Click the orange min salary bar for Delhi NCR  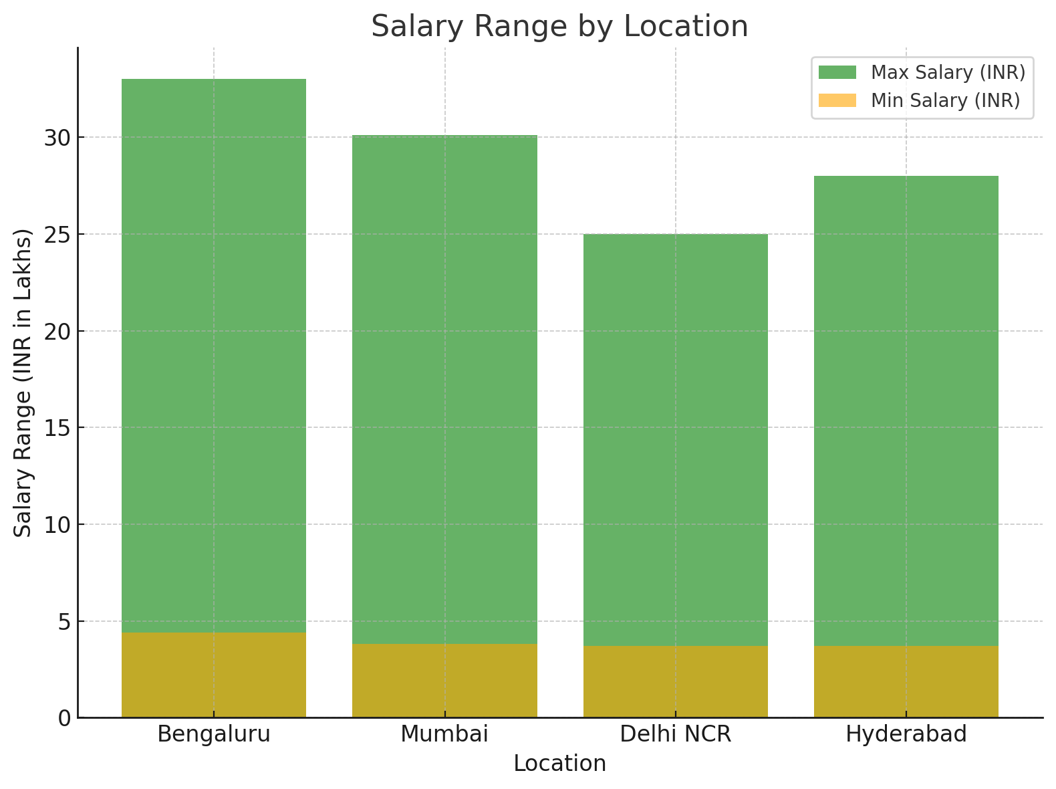pos(676,682)
